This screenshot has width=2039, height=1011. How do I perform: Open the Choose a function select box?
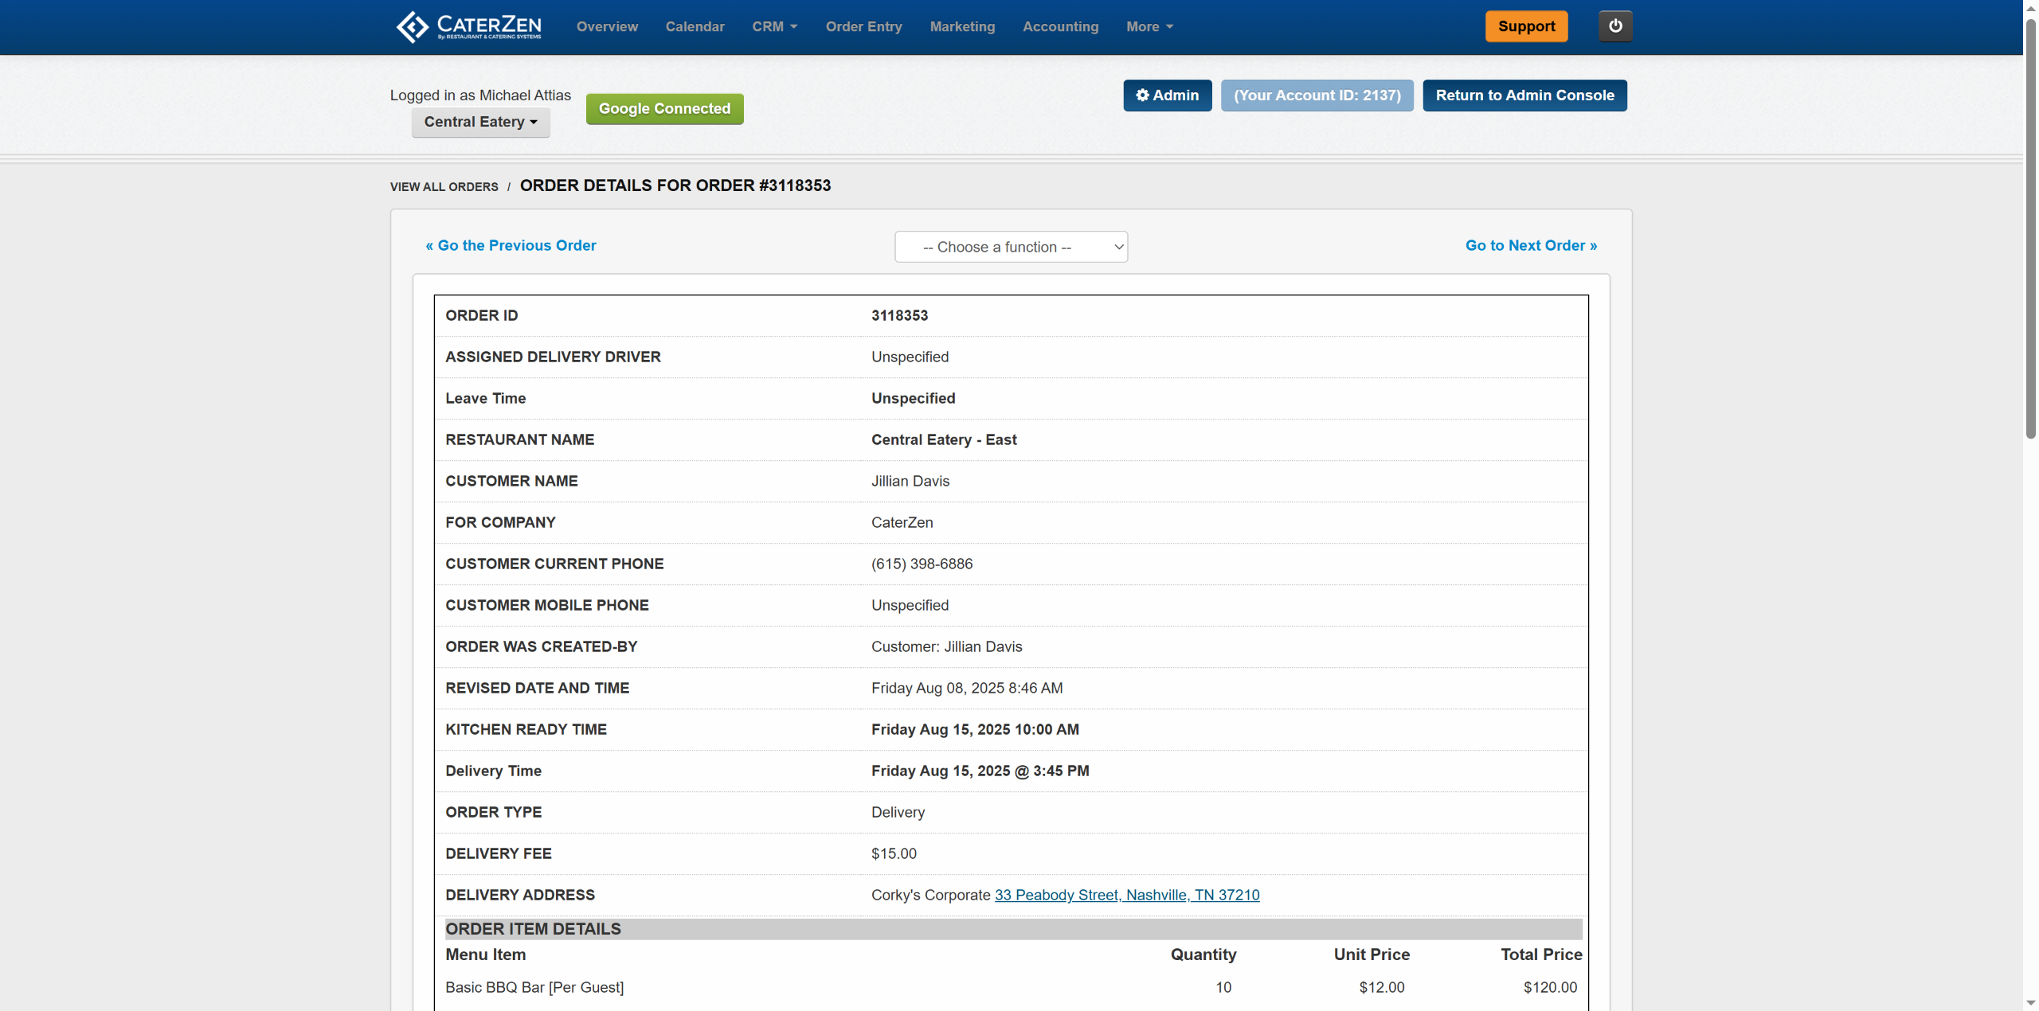click(x=1011, y=247)
